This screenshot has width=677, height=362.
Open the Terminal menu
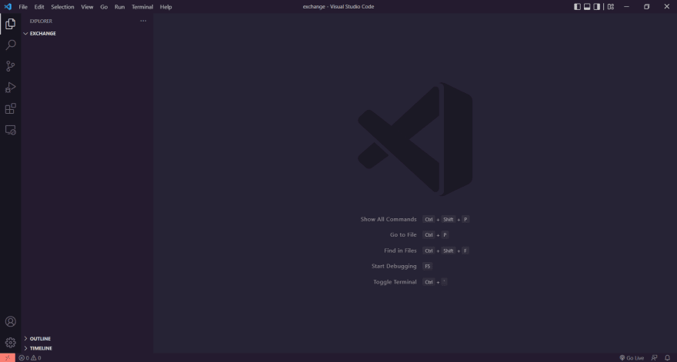tap(142, 7)
